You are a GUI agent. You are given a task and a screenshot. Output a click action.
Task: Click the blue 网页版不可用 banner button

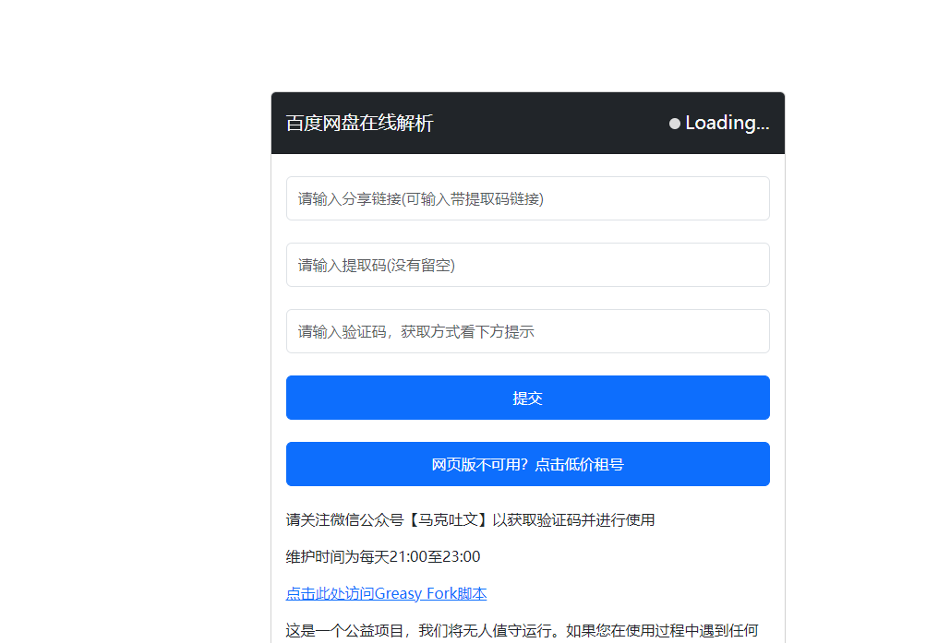point(527,464)
